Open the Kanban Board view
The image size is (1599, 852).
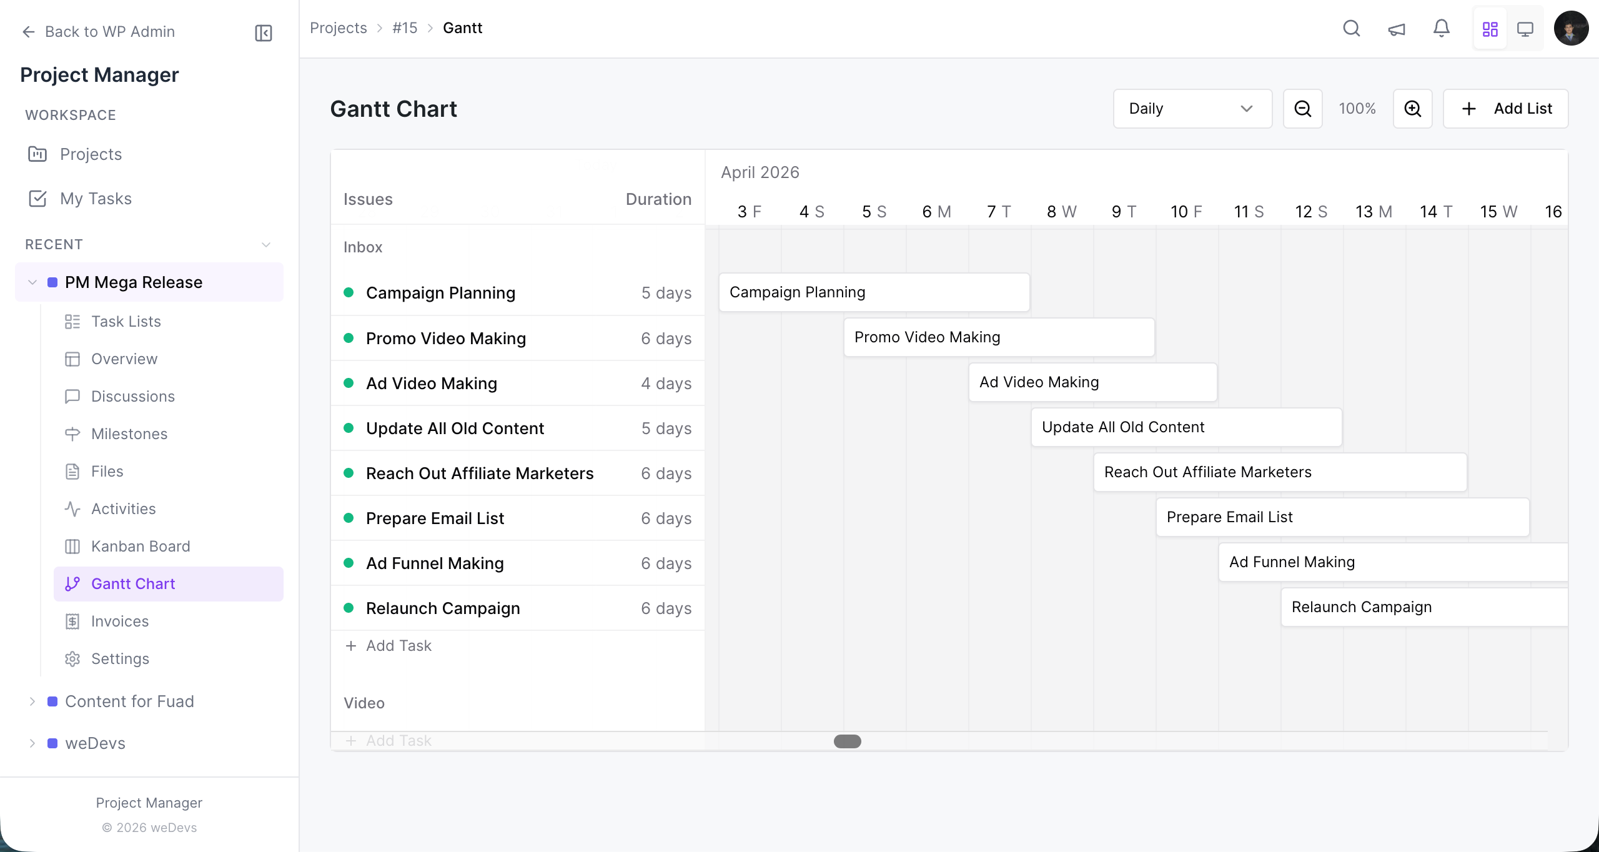click(x=141, y=546)
